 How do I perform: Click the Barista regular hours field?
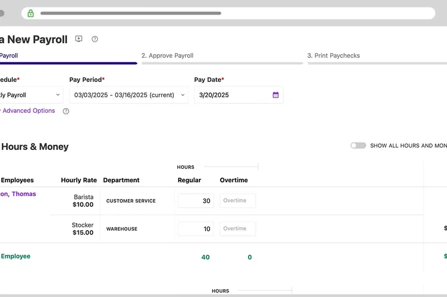196,201
